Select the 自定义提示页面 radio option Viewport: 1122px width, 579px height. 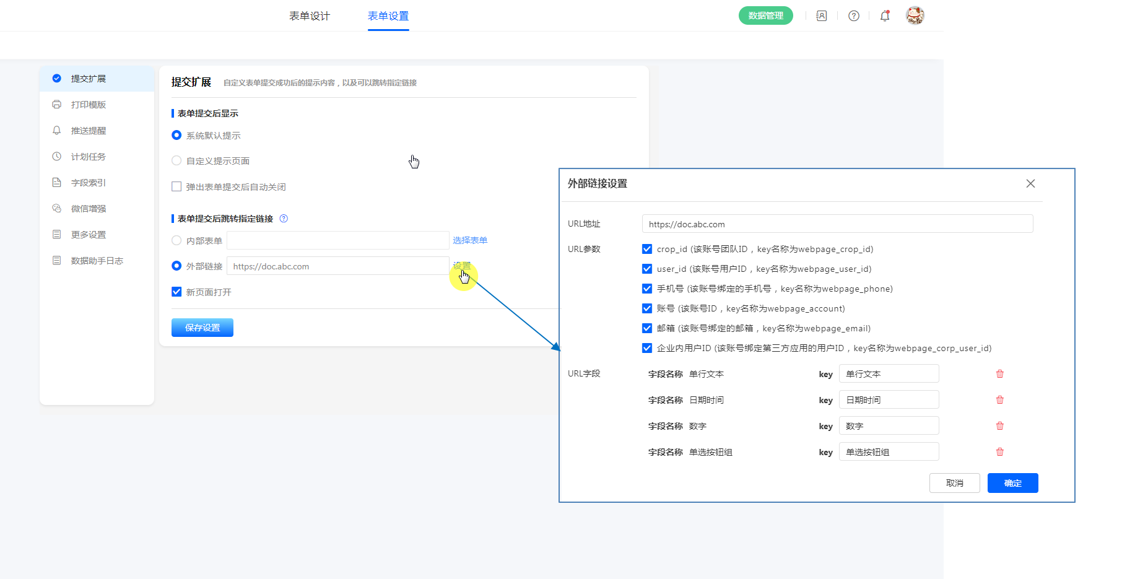(x=176, y=161)
